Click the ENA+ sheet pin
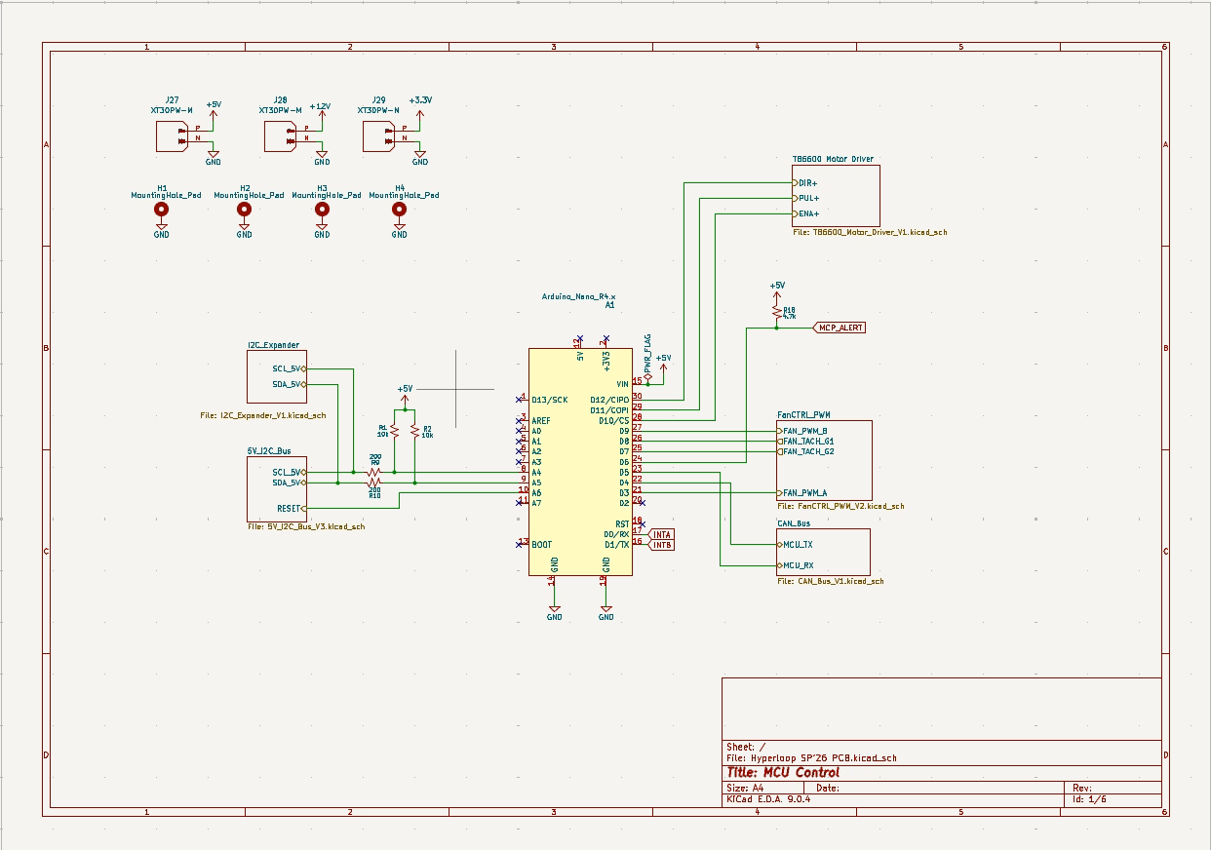Viewport: 1211px width, 850px height. tap(805, 213)
